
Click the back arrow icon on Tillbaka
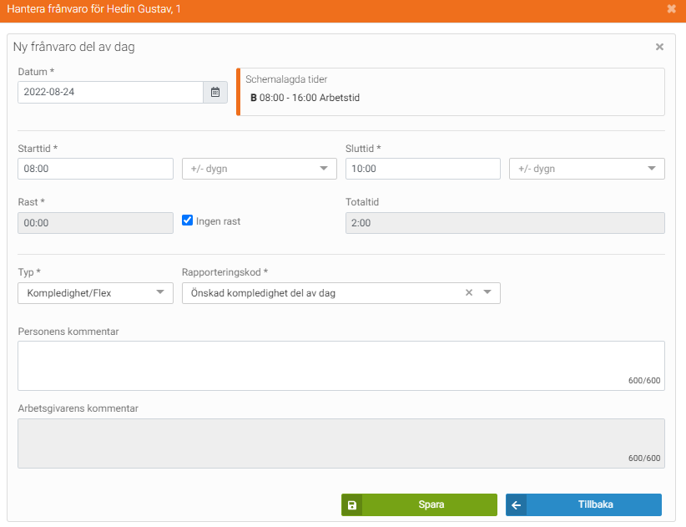pyautogui.click(x=517, y=505)
